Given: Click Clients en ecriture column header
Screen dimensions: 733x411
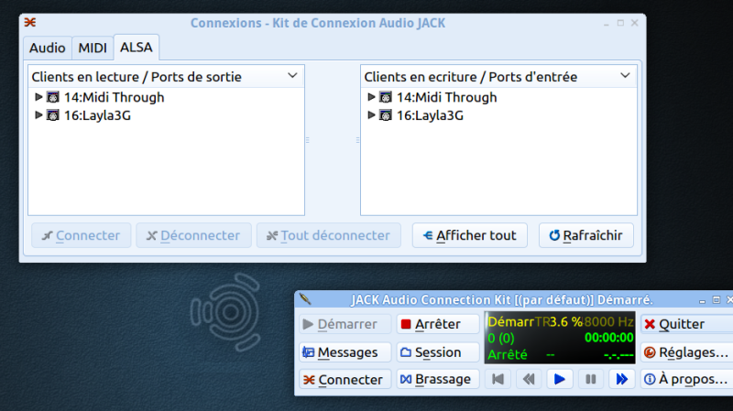Looking at the screenshot, I should pos(498,77).
